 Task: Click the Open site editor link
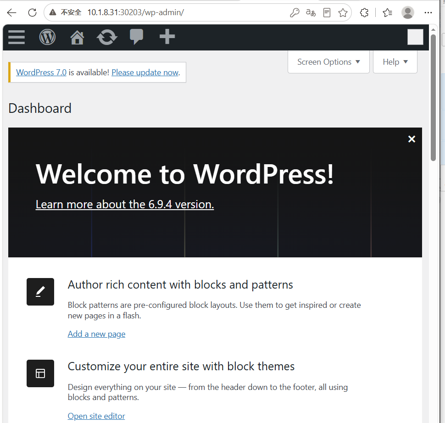[96, 416]
